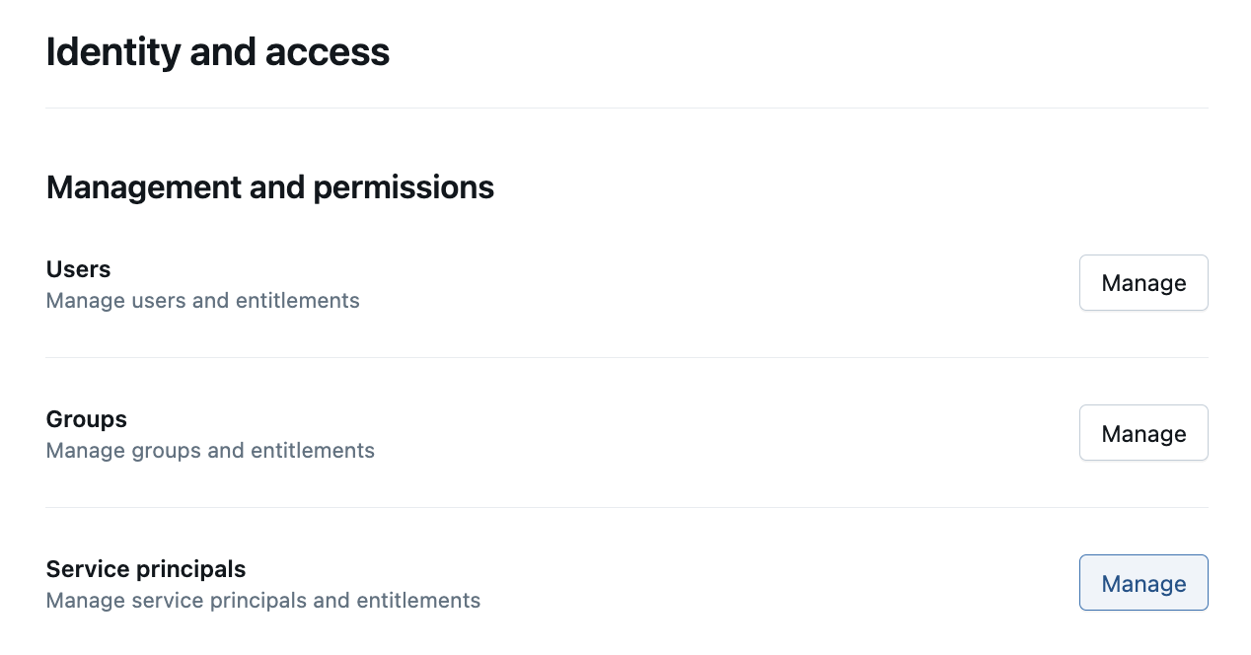1251x655 pixels.
Task: Click the divider line below "Identity and access"
Action: click(x=626, y=108)
